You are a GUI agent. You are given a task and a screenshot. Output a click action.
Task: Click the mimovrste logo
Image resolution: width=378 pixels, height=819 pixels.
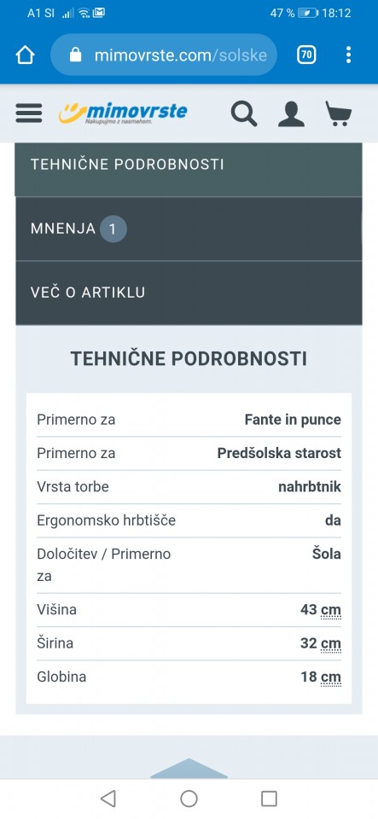tap(123, 113)
